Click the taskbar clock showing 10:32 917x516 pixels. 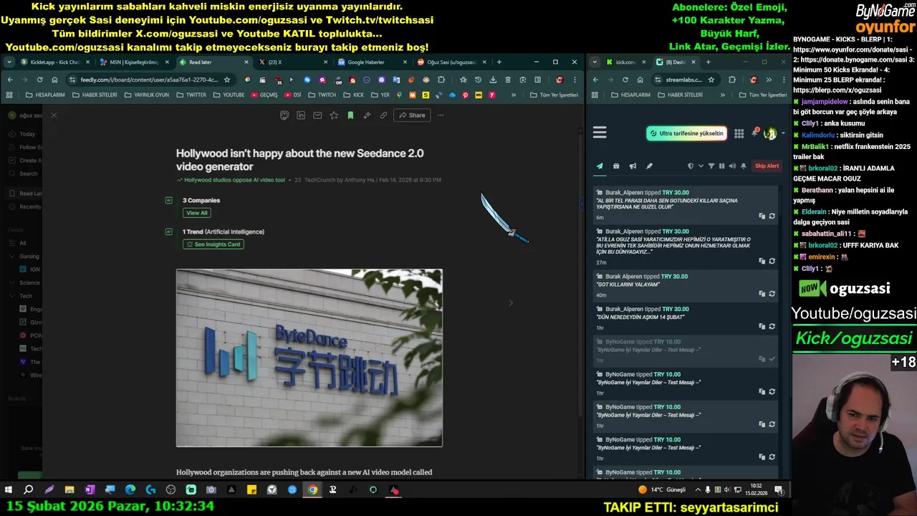click(x=756, y=490)
